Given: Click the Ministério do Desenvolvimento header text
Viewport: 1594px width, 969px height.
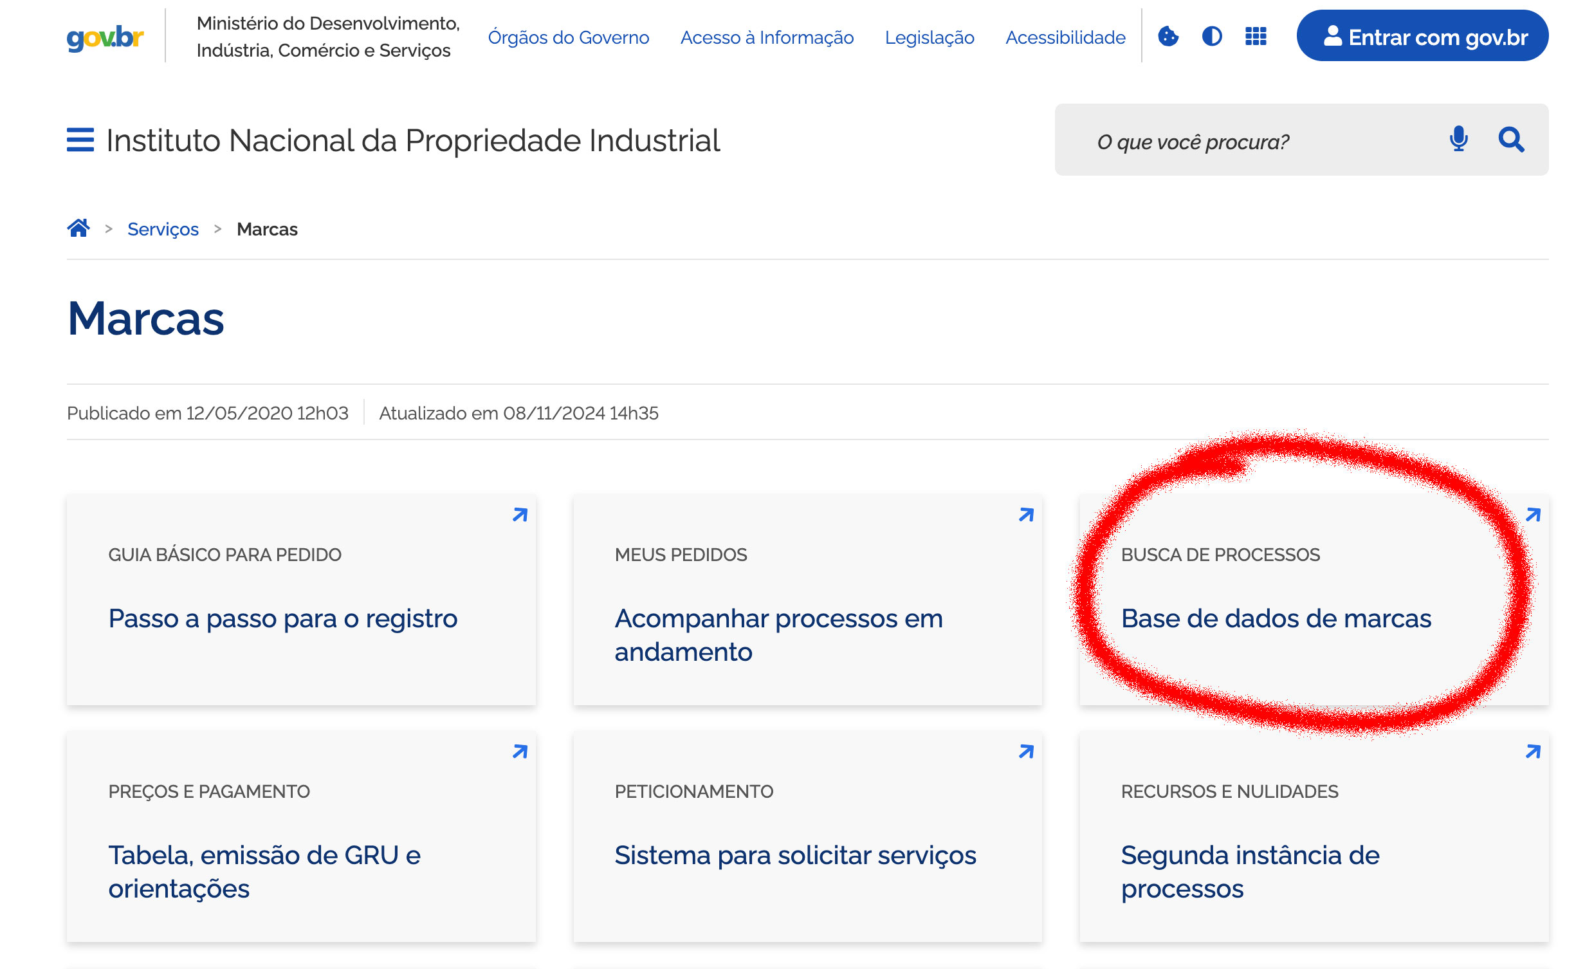Looking at the screenshot, I should (x=328, y=37).
